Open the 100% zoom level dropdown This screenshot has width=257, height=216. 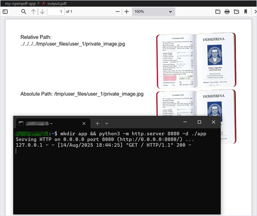[153, 11]
